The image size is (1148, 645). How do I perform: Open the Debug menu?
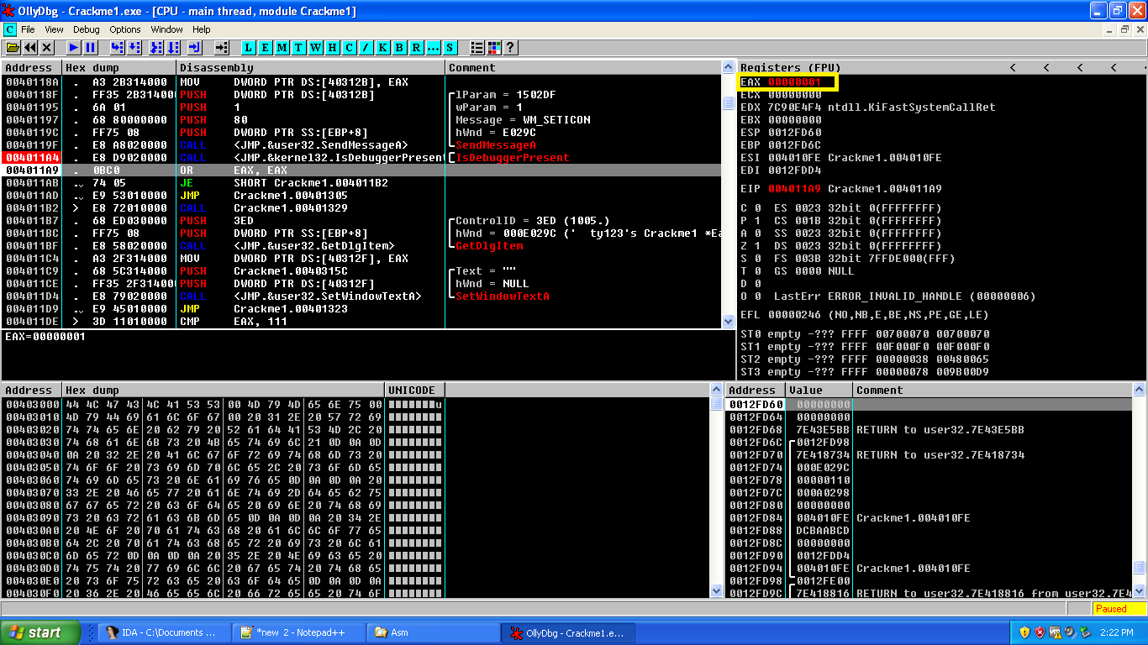(x=87, y=29)
